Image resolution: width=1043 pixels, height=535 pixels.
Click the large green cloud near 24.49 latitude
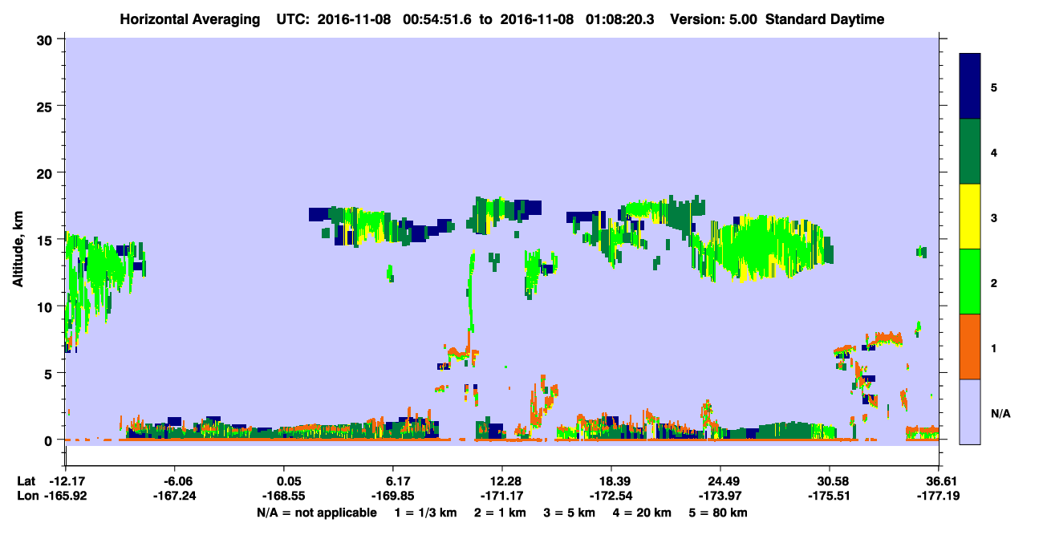[762, 247]
